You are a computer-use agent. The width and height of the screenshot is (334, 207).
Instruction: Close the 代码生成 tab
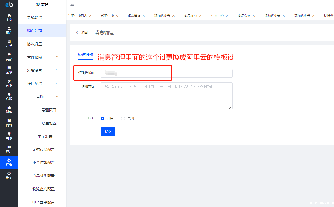pos(117,16)
